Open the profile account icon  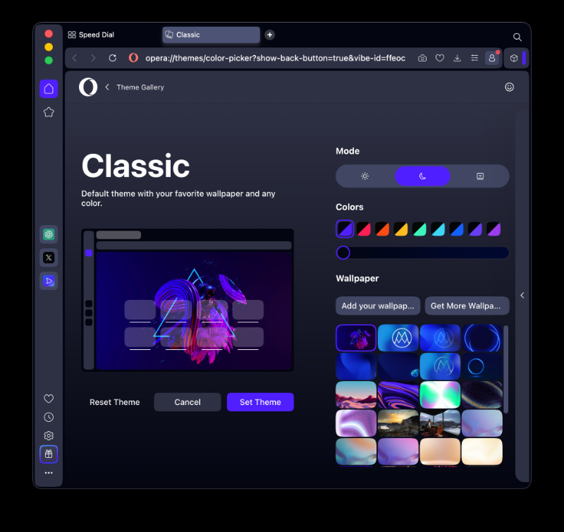492,58
